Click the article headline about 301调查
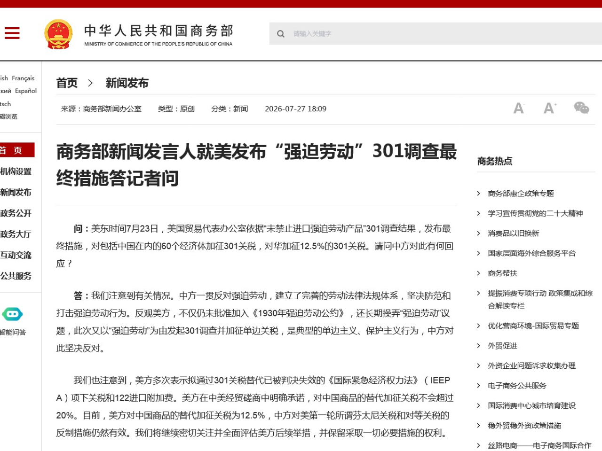The width and height of the screenshot is (602, 451). 256,165
